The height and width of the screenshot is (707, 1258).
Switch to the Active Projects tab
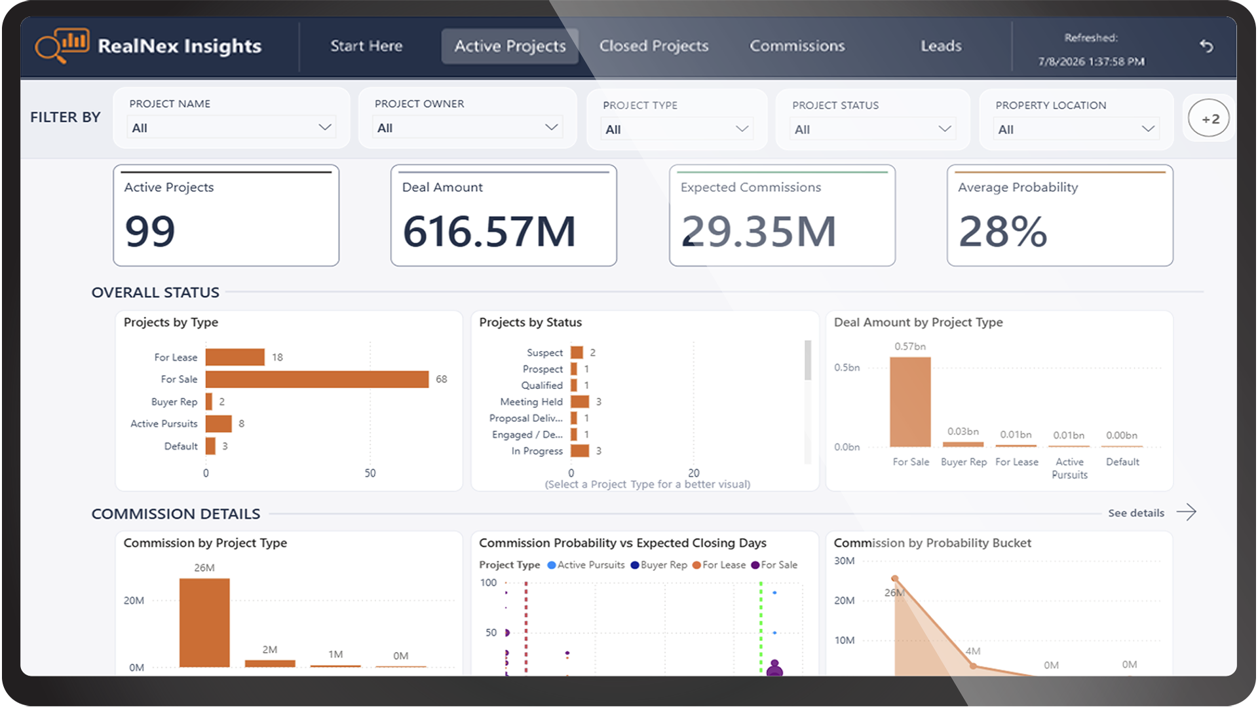click(x=510, y=46)
